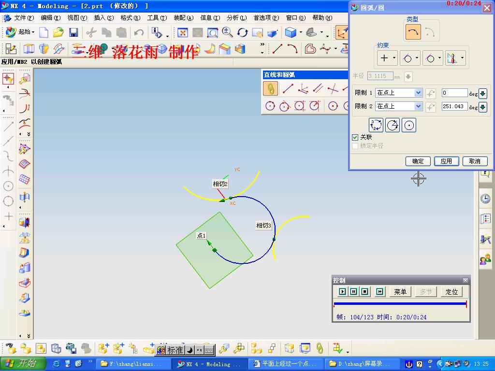Viewport: 495px width, 371px height.
Task: Click the Rotate view icon
Action: 243,32
